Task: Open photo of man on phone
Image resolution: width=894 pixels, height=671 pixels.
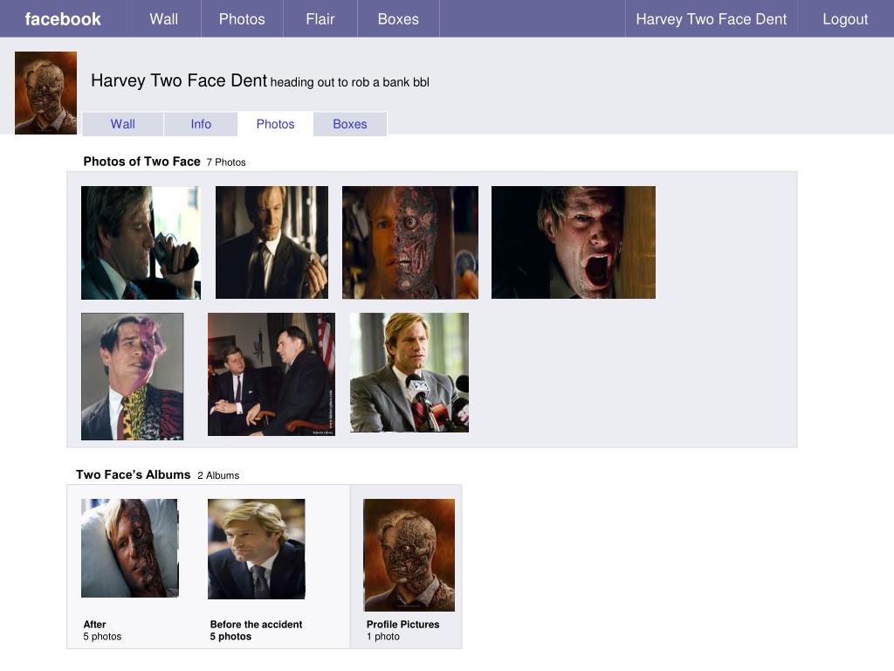Action: 141,243
